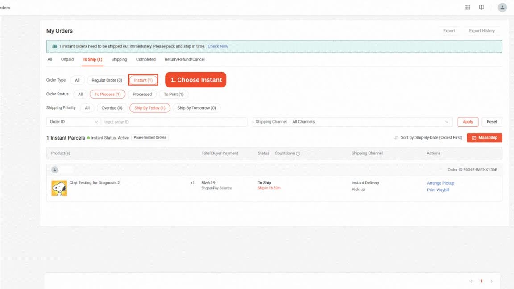Switch to Return/Refund/Cancel tab
This screenshot has width=514, height=289.
click(x=185, y=59)
